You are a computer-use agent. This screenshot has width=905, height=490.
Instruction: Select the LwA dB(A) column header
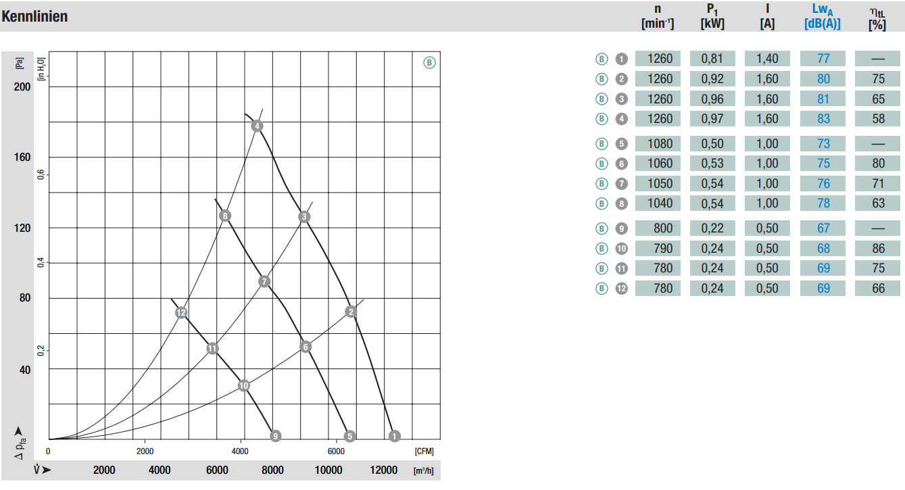click(823, 16)
